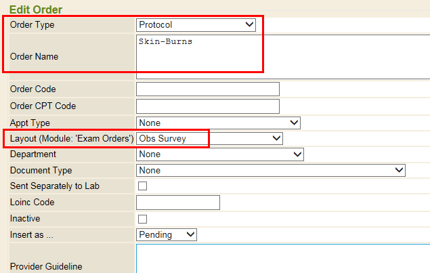The width and height of the screenshot is (430, 273).
Task: Expand the Appt Type dropdown
Action: [218, 123]
